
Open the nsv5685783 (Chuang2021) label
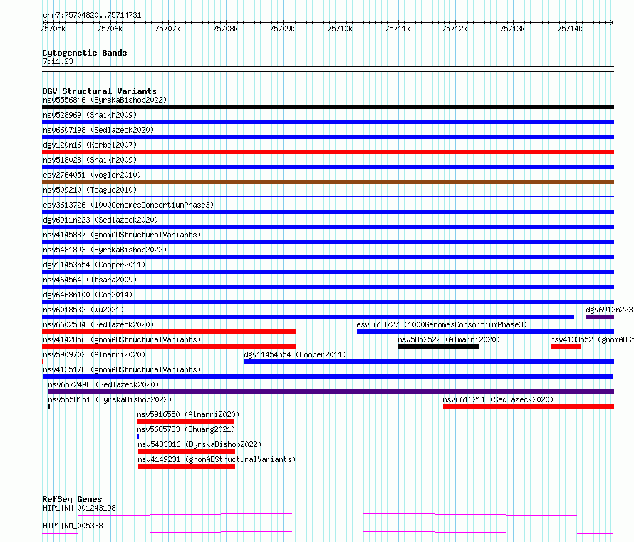pos(186,429)
